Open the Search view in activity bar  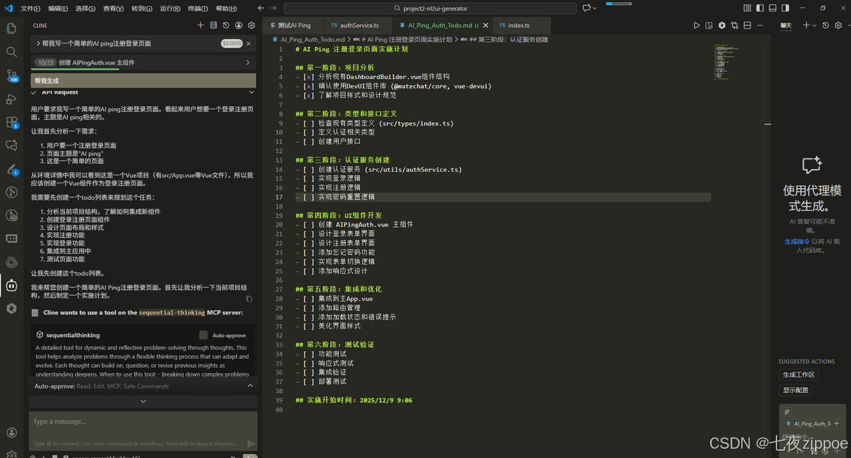[11, 52]
